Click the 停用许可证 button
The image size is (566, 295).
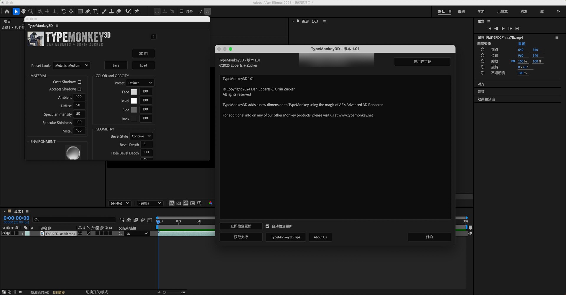pos(422,62)
